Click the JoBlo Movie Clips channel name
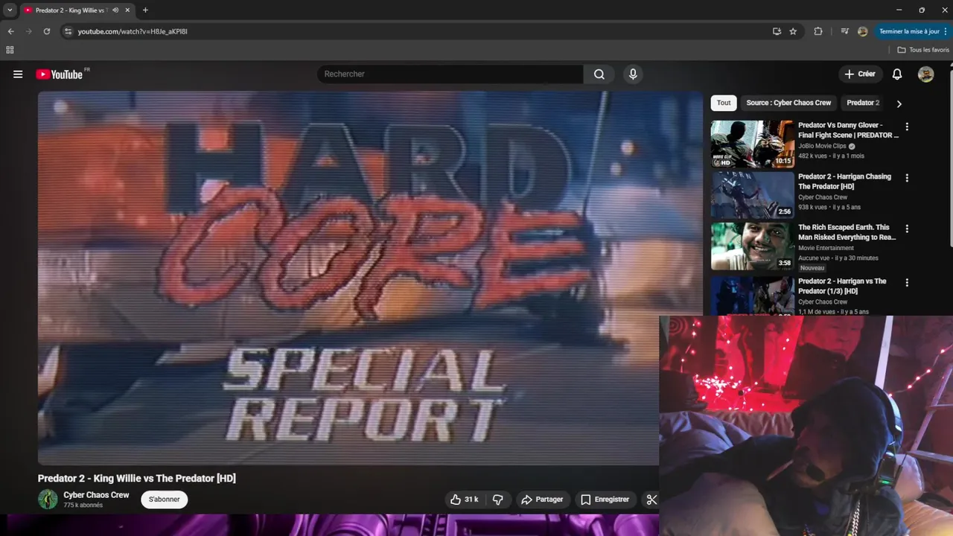953x536 pixels. tap(822, 147)
